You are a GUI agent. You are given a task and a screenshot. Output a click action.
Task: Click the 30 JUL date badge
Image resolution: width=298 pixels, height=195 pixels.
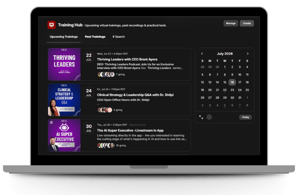tap(89, 128)
